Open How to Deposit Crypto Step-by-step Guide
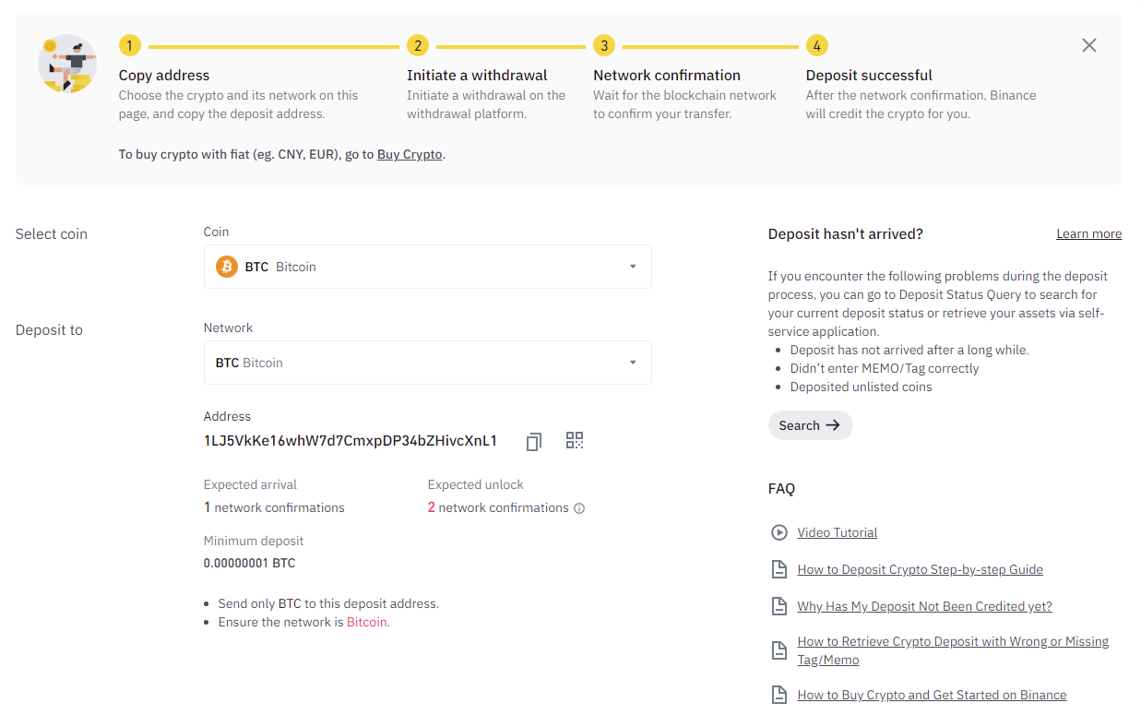 (920, 569)
